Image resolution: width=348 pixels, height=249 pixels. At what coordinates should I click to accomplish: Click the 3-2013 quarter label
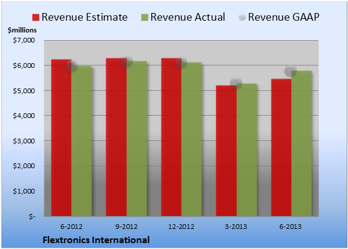coord(236,227)
